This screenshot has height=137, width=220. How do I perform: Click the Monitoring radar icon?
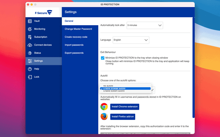point(30,29)
